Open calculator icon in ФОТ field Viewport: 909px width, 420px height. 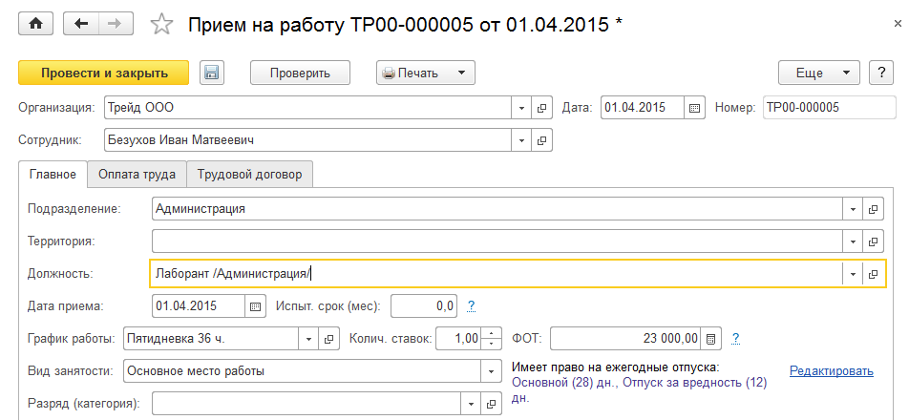point(711,339)
